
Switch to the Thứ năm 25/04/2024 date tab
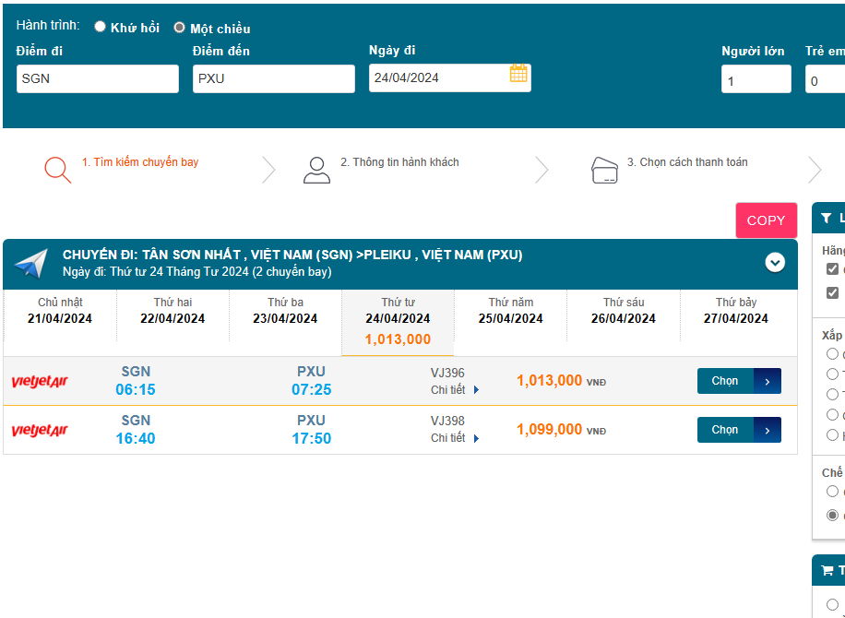pyautogui.click(x=511, y=311)
